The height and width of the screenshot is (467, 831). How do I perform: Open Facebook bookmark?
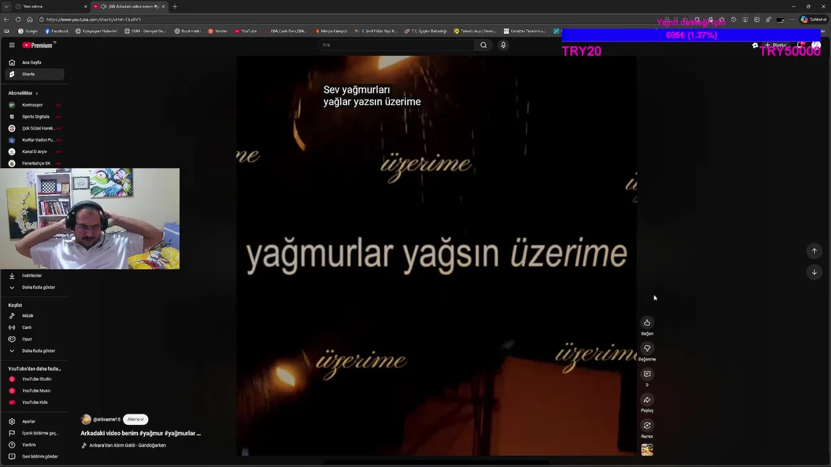tap(57, 31)
